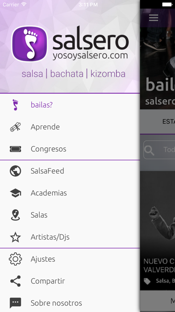Go to the Aprende menu entry

click(x=70, y=127)
